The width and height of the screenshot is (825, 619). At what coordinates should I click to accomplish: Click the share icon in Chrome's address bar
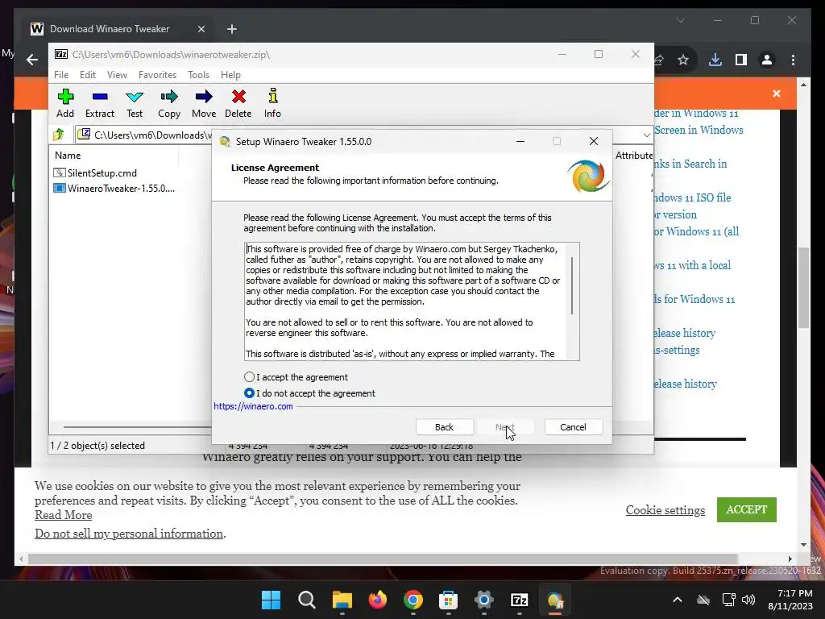tap(658, 60)
